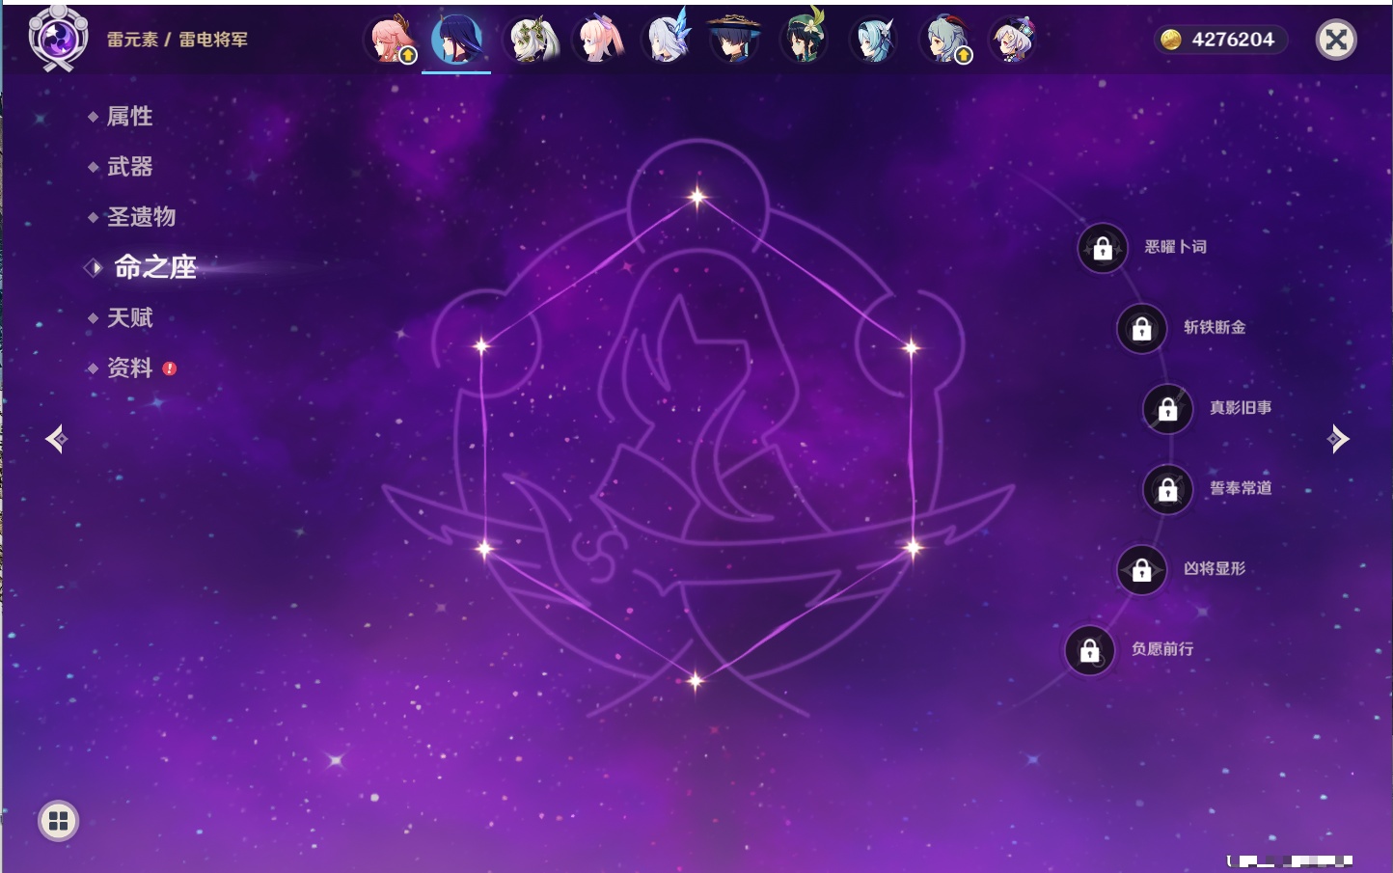
Task: Select Eula's light-blue-haired avatar
Action: tap(873, 40)
